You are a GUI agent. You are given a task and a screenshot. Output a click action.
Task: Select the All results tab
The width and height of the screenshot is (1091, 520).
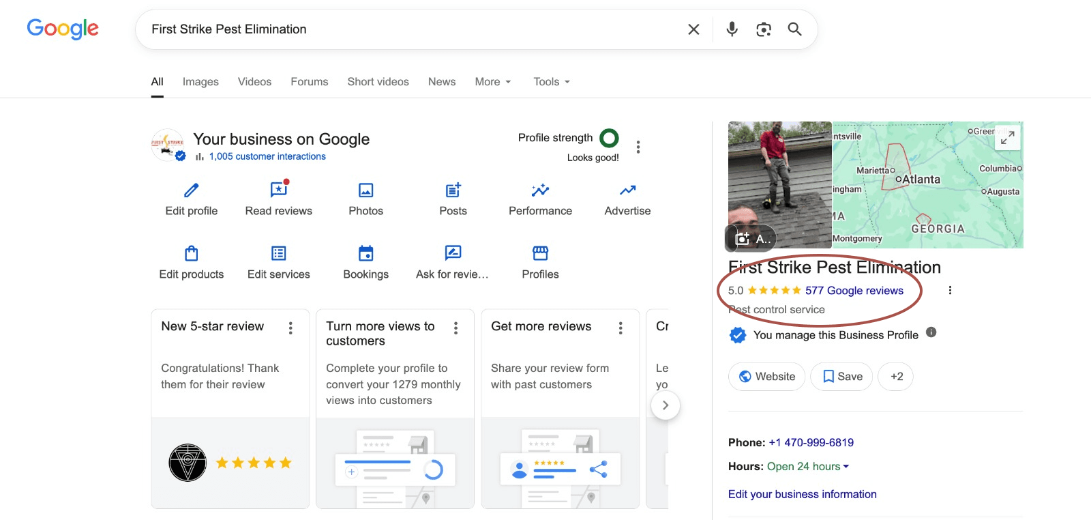(x=158, y=82)
